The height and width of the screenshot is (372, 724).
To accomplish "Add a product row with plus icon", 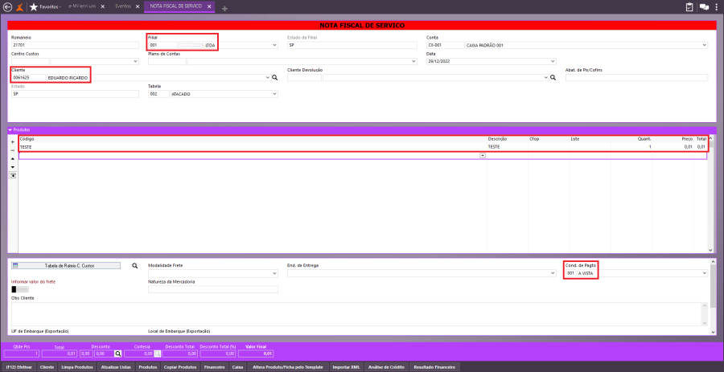I will [x=12, y=142].
